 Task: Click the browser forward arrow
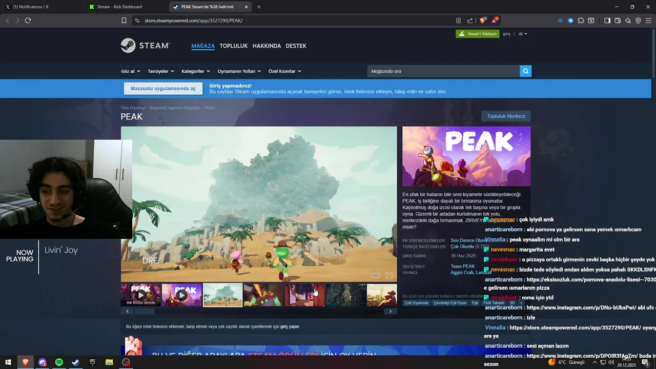point(17,20)
